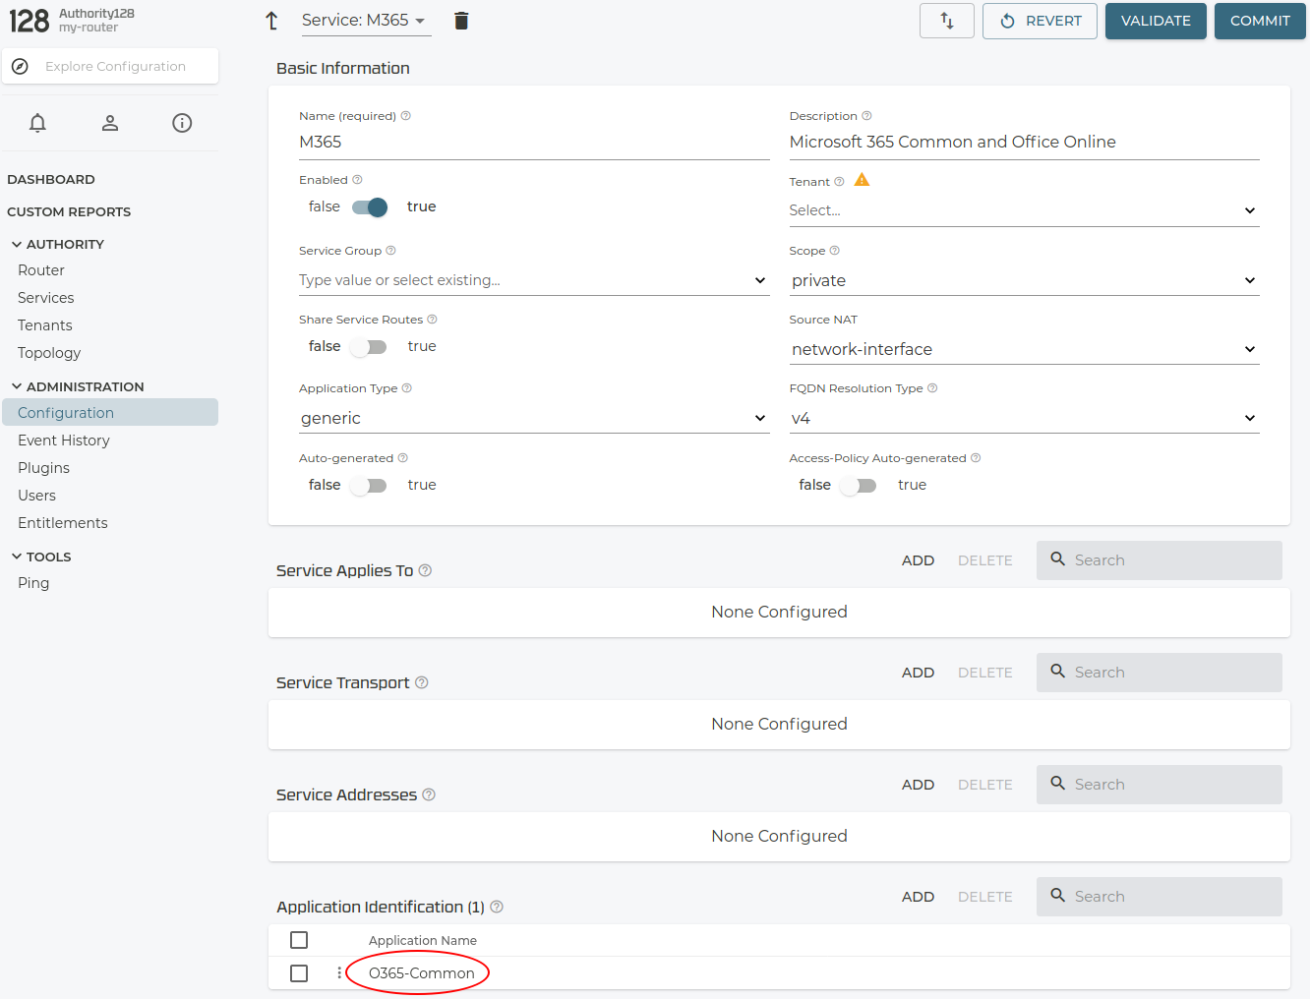
Task: Click the trash icon to delete service
Action: pos(461,21)
